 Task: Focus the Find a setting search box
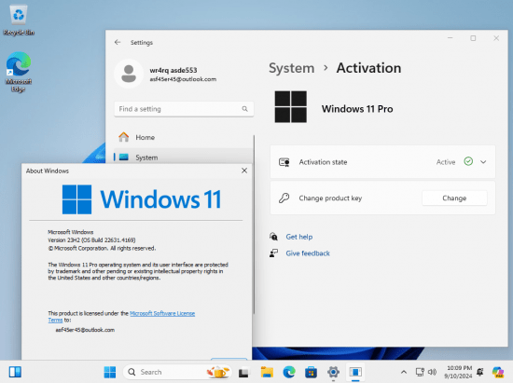tap(184, 109)
